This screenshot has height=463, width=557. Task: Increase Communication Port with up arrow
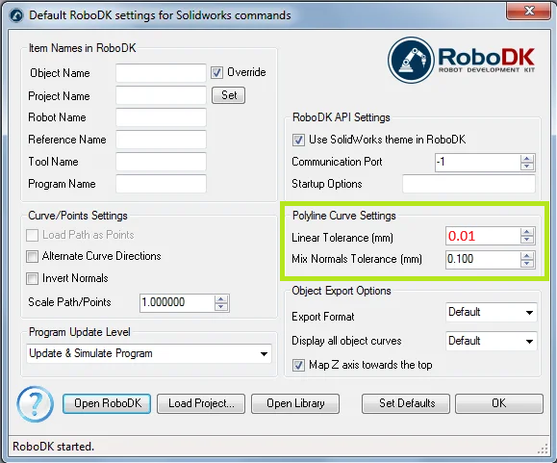click(x=527, y=159)
